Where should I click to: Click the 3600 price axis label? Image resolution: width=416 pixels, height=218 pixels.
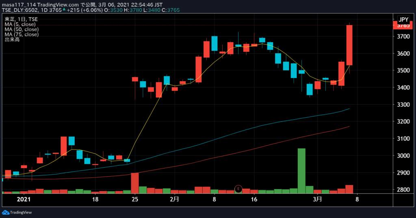403,54
